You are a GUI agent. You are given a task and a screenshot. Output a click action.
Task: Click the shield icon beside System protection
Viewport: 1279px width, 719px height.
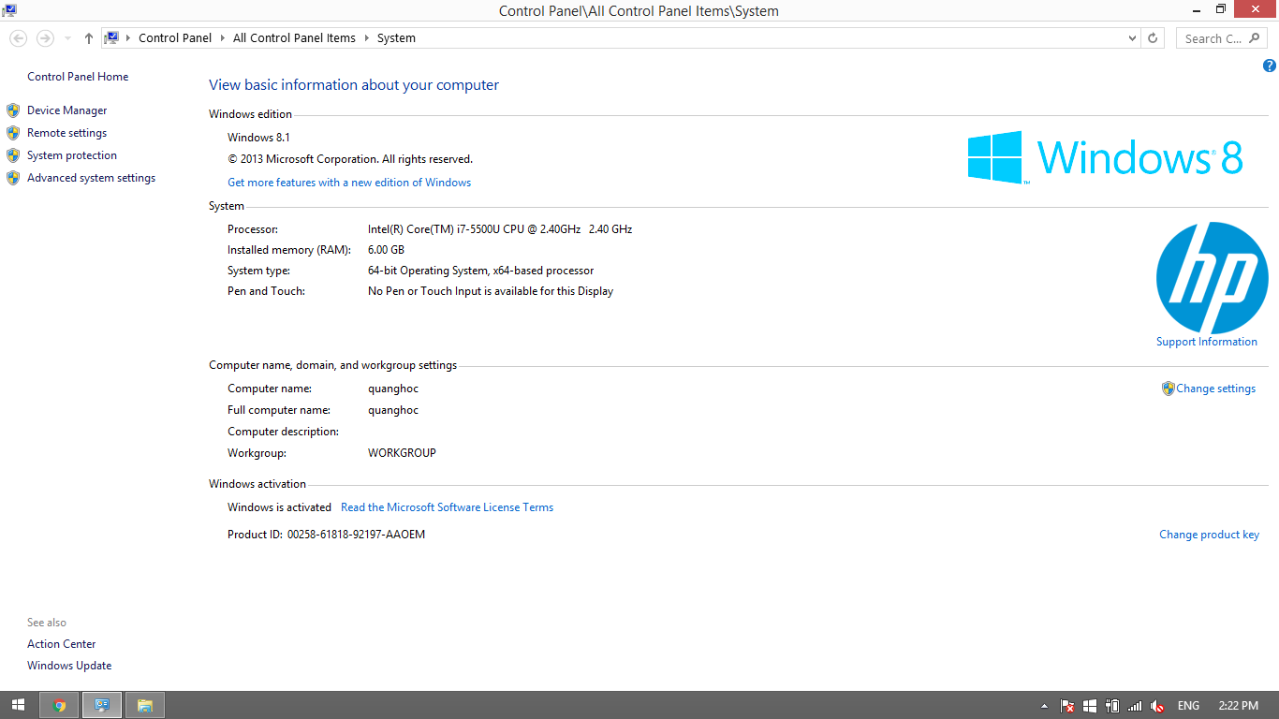pyautogui.click(x=13, y=155)
